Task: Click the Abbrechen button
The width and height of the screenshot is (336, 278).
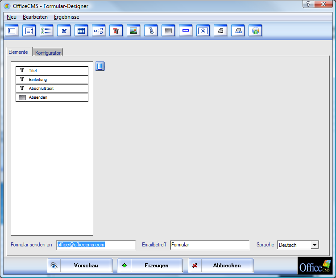Action: (227, 266)
